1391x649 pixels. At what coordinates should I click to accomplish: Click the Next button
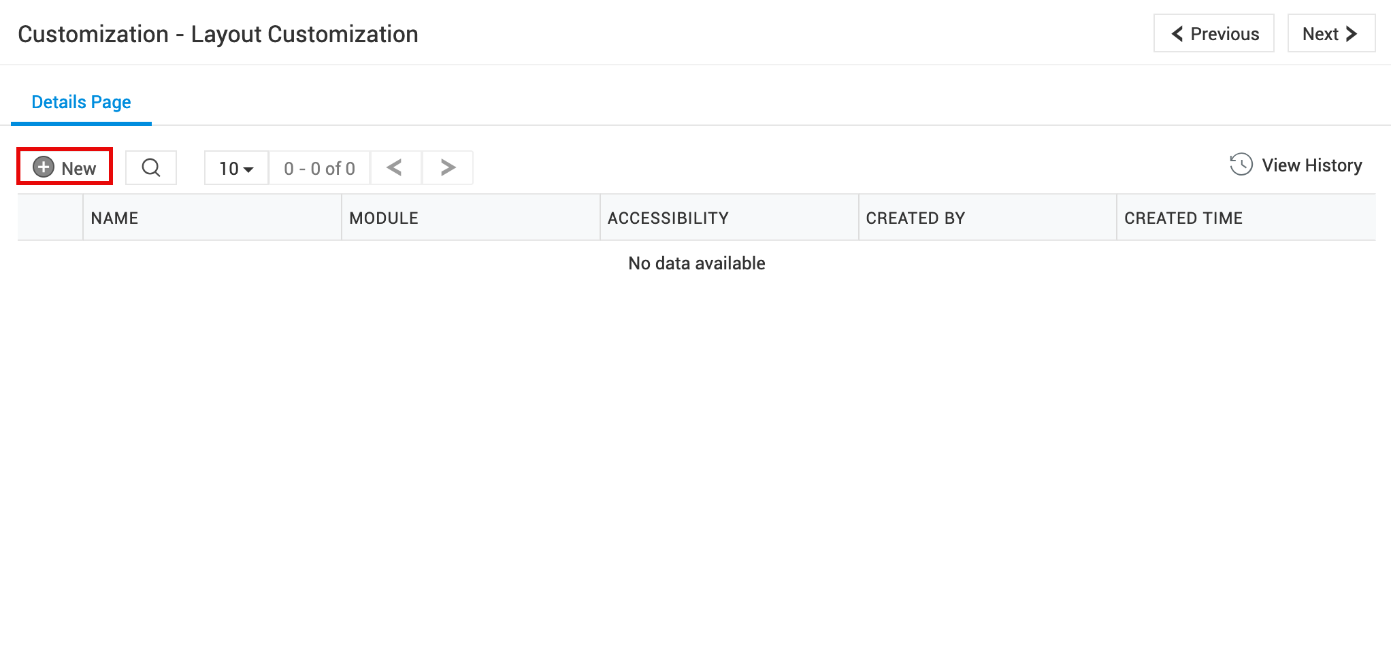coord(1330,33)
